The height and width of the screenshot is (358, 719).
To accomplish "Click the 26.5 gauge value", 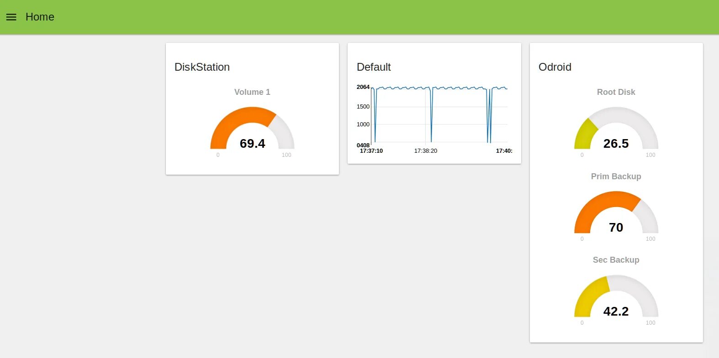I will (616, 144).
